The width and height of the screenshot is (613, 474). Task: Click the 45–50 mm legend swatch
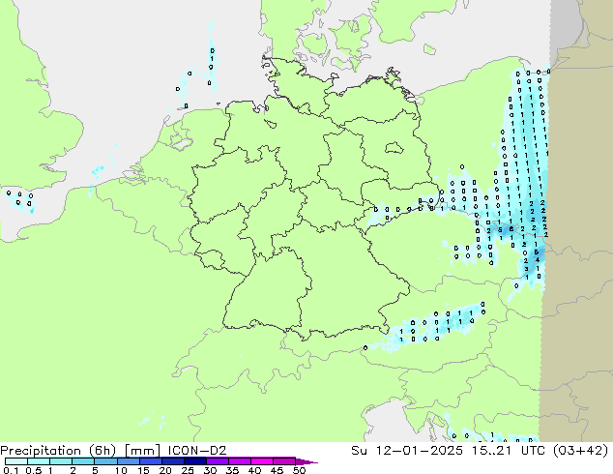(x=284, y=461)
